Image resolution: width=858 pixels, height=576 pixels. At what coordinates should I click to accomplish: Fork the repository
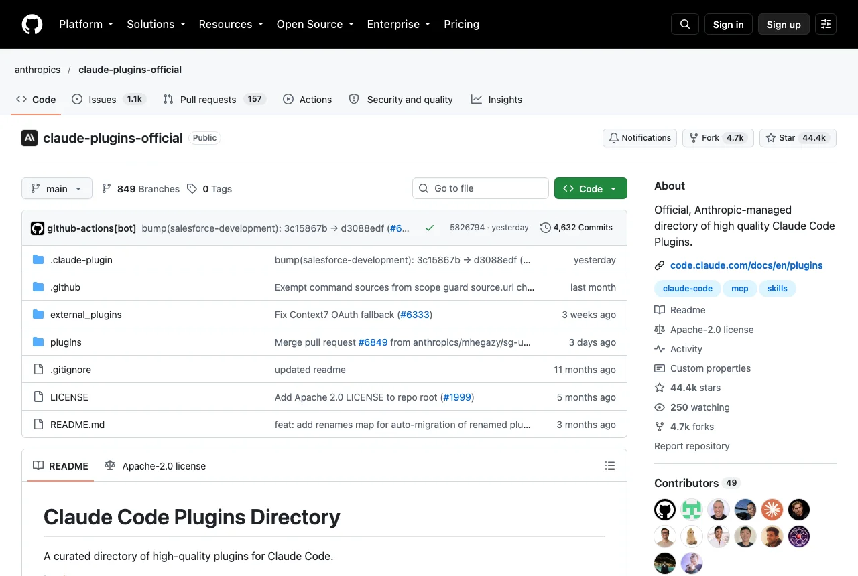click(718, 138)
